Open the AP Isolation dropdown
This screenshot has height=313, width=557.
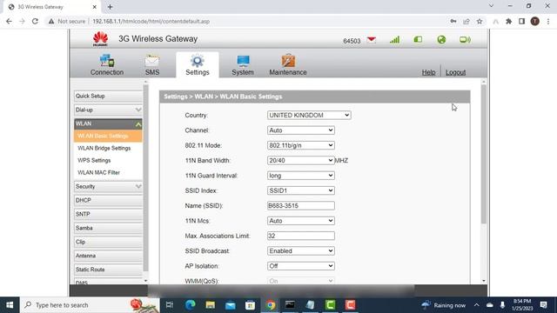coord(301,266)
